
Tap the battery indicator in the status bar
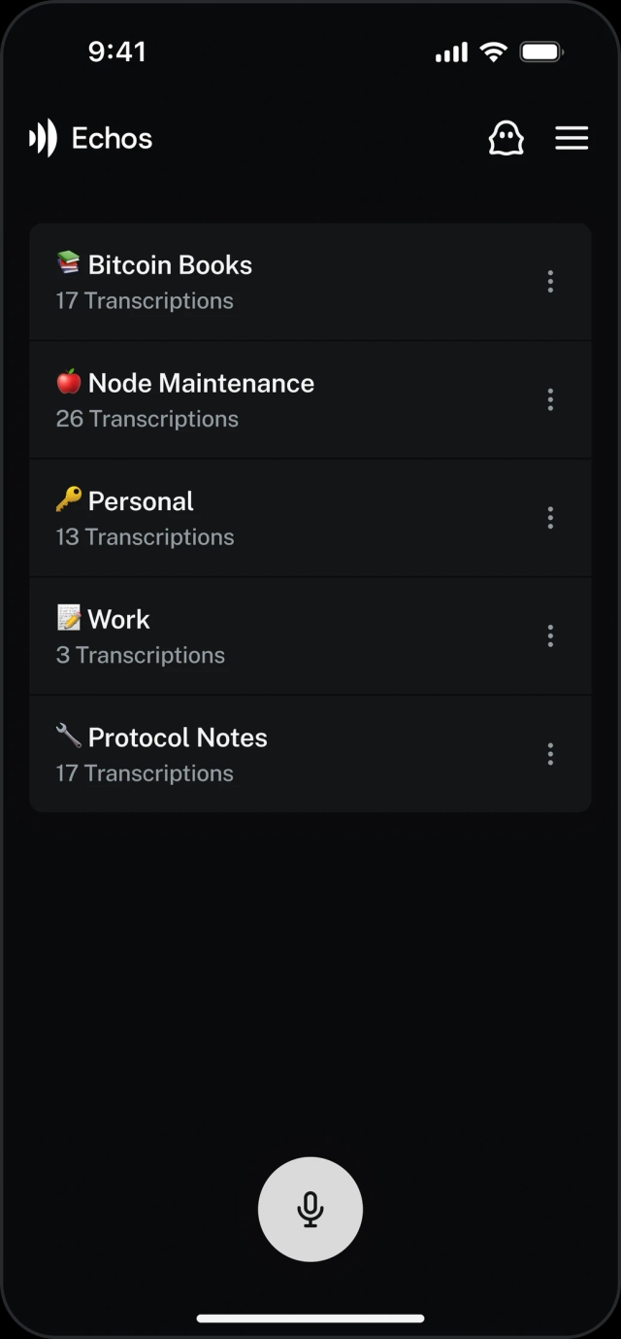coord(540,51)
